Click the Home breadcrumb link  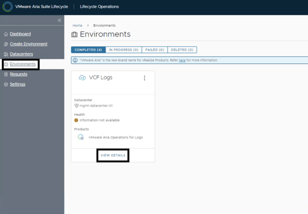tap(77, 26)
